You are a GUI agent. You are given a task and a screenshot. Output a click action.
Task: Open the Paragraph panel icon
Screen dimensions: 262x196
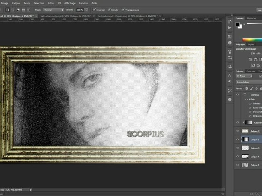click(x=230, y=82)
